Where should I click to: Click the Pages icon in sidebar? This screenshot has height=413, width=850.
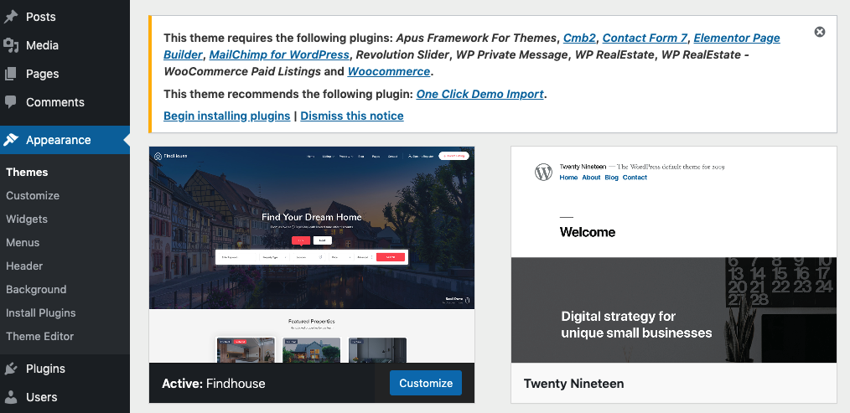11,74
